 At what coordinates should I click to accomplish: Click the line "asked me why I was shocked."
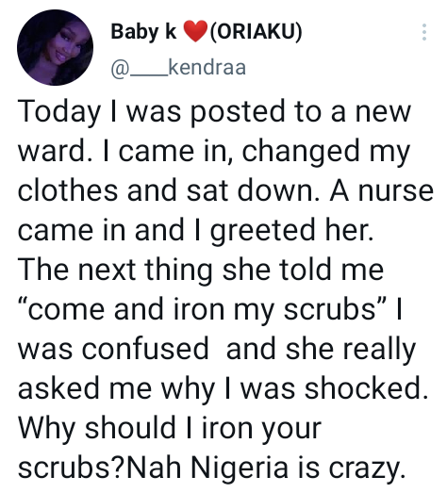[223, 388]
